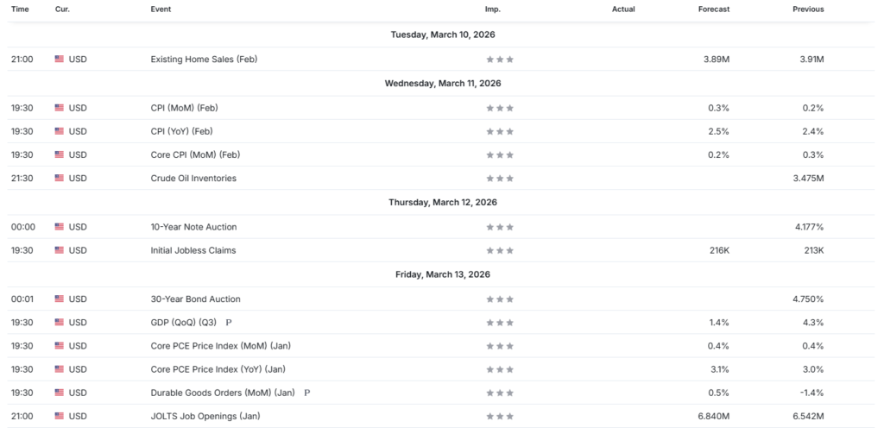The height and width of the screenshot is (434, 884).
Task: Click the preliminary P icon next to GDP (QoQ)
Action: (229, 323)
